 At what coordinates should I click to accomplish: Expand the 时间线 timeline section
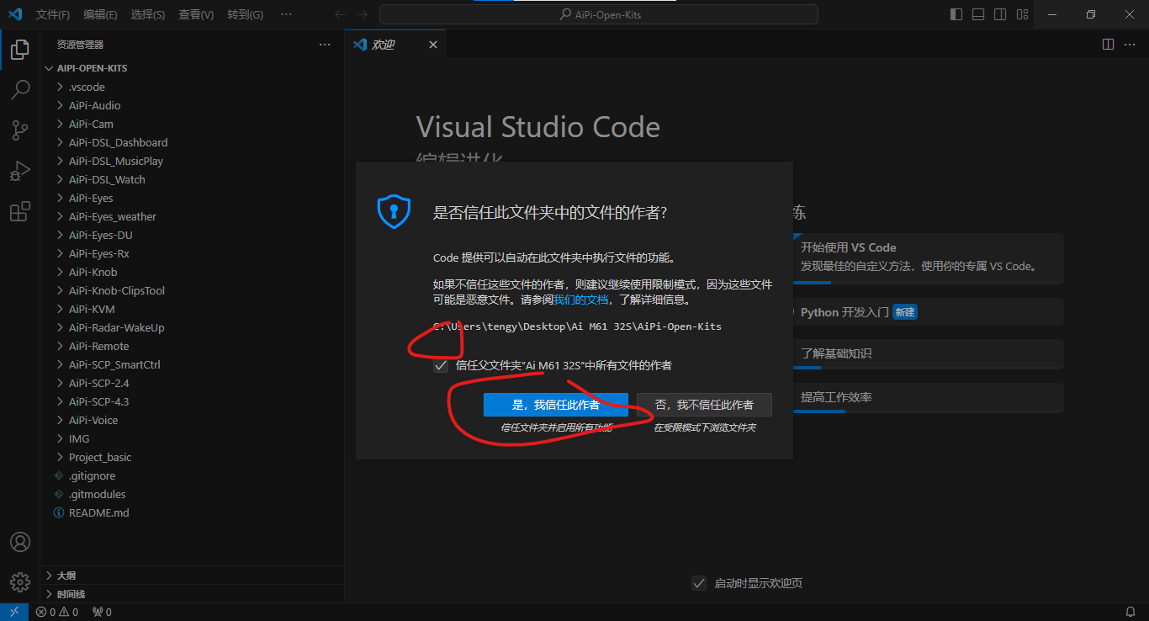click(192, 594)
